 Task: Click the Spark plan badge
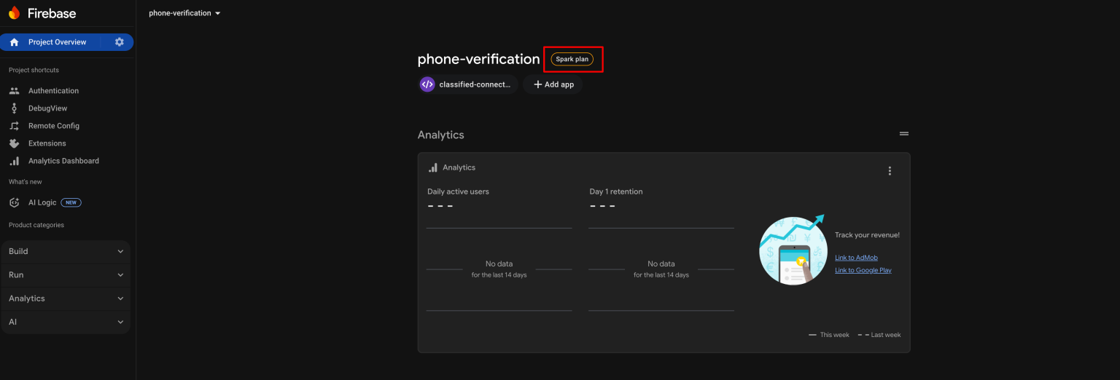(572, 59)
